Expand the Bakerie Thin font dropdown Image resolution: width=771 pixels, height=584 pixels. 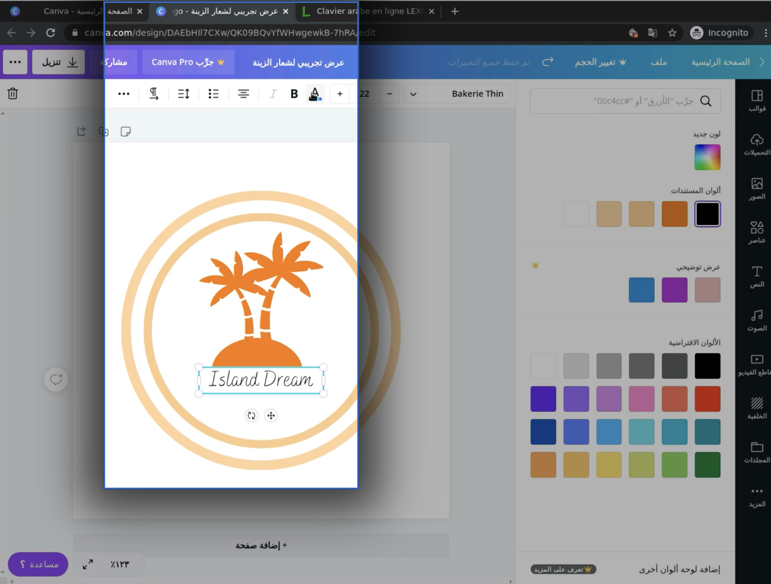tap(457, 94)
